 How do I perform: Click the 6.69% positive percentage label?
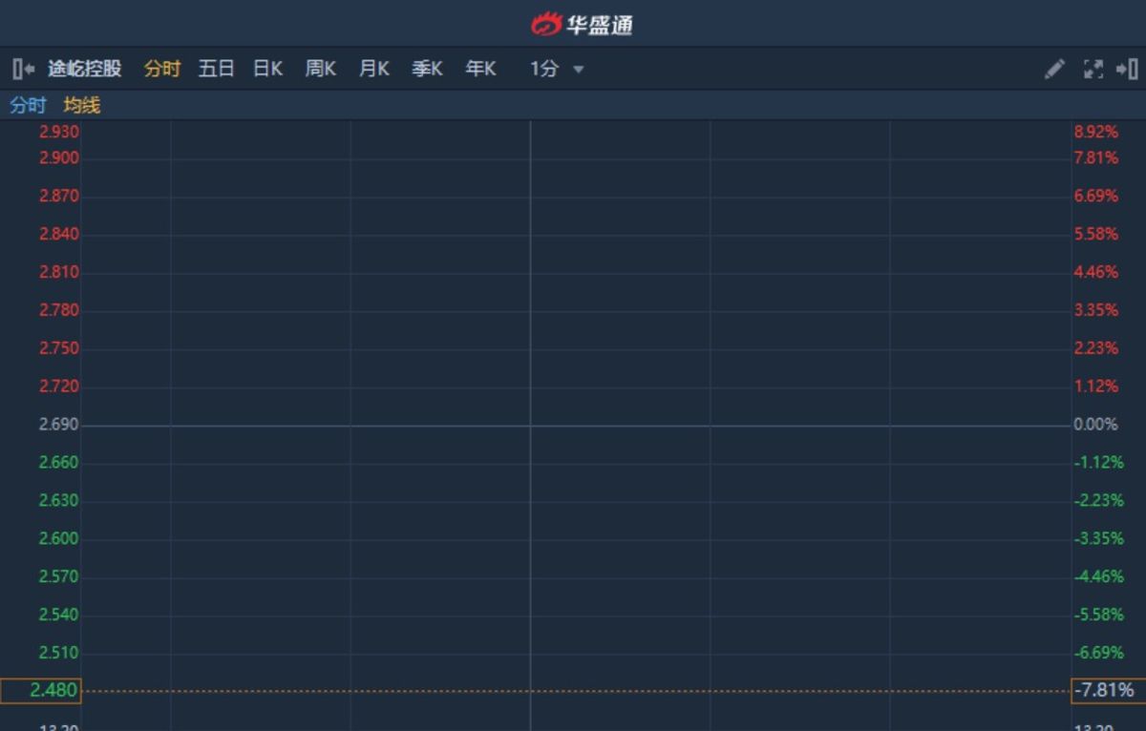(1095, 196)
